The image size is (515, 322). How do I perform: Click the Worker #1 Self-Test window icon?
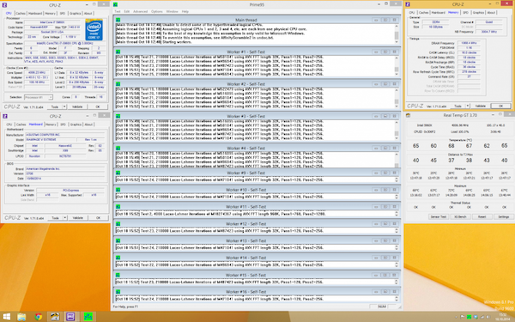click(118, 52)
